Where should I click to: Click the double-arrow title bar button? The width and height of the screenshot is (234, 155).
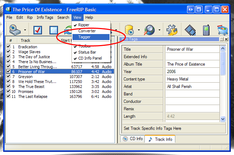pyautogui.click(x=191, y=10)
